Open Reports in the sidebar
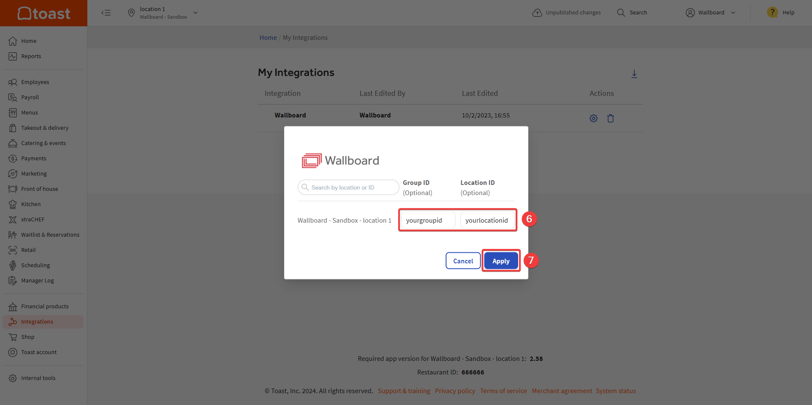812x405 pixels. point(43,56)
